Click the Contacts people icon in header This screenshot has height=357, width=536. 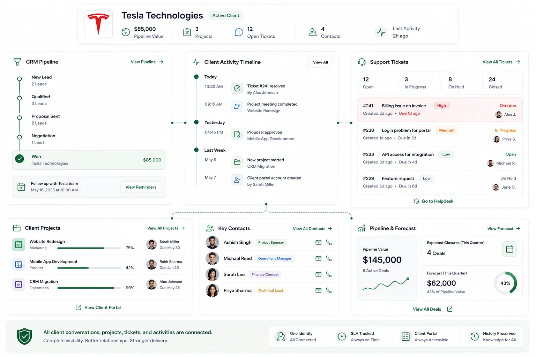313,32
